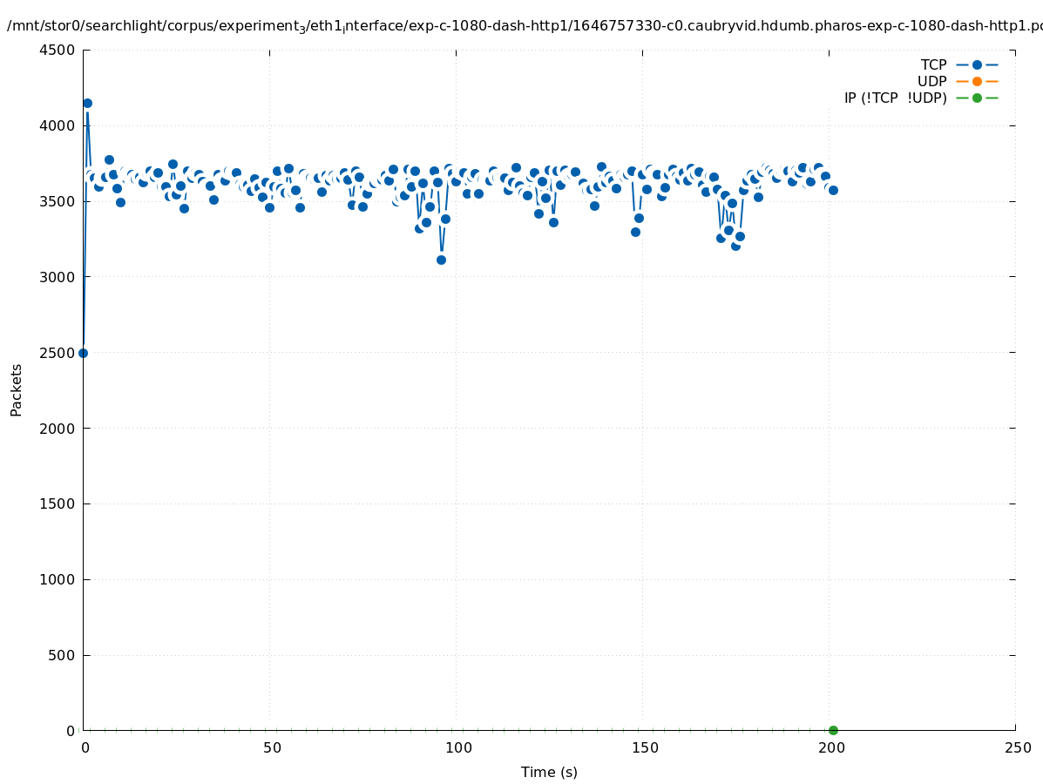
Task: Click the Packets y-axis label
Action: click(17, 390)
